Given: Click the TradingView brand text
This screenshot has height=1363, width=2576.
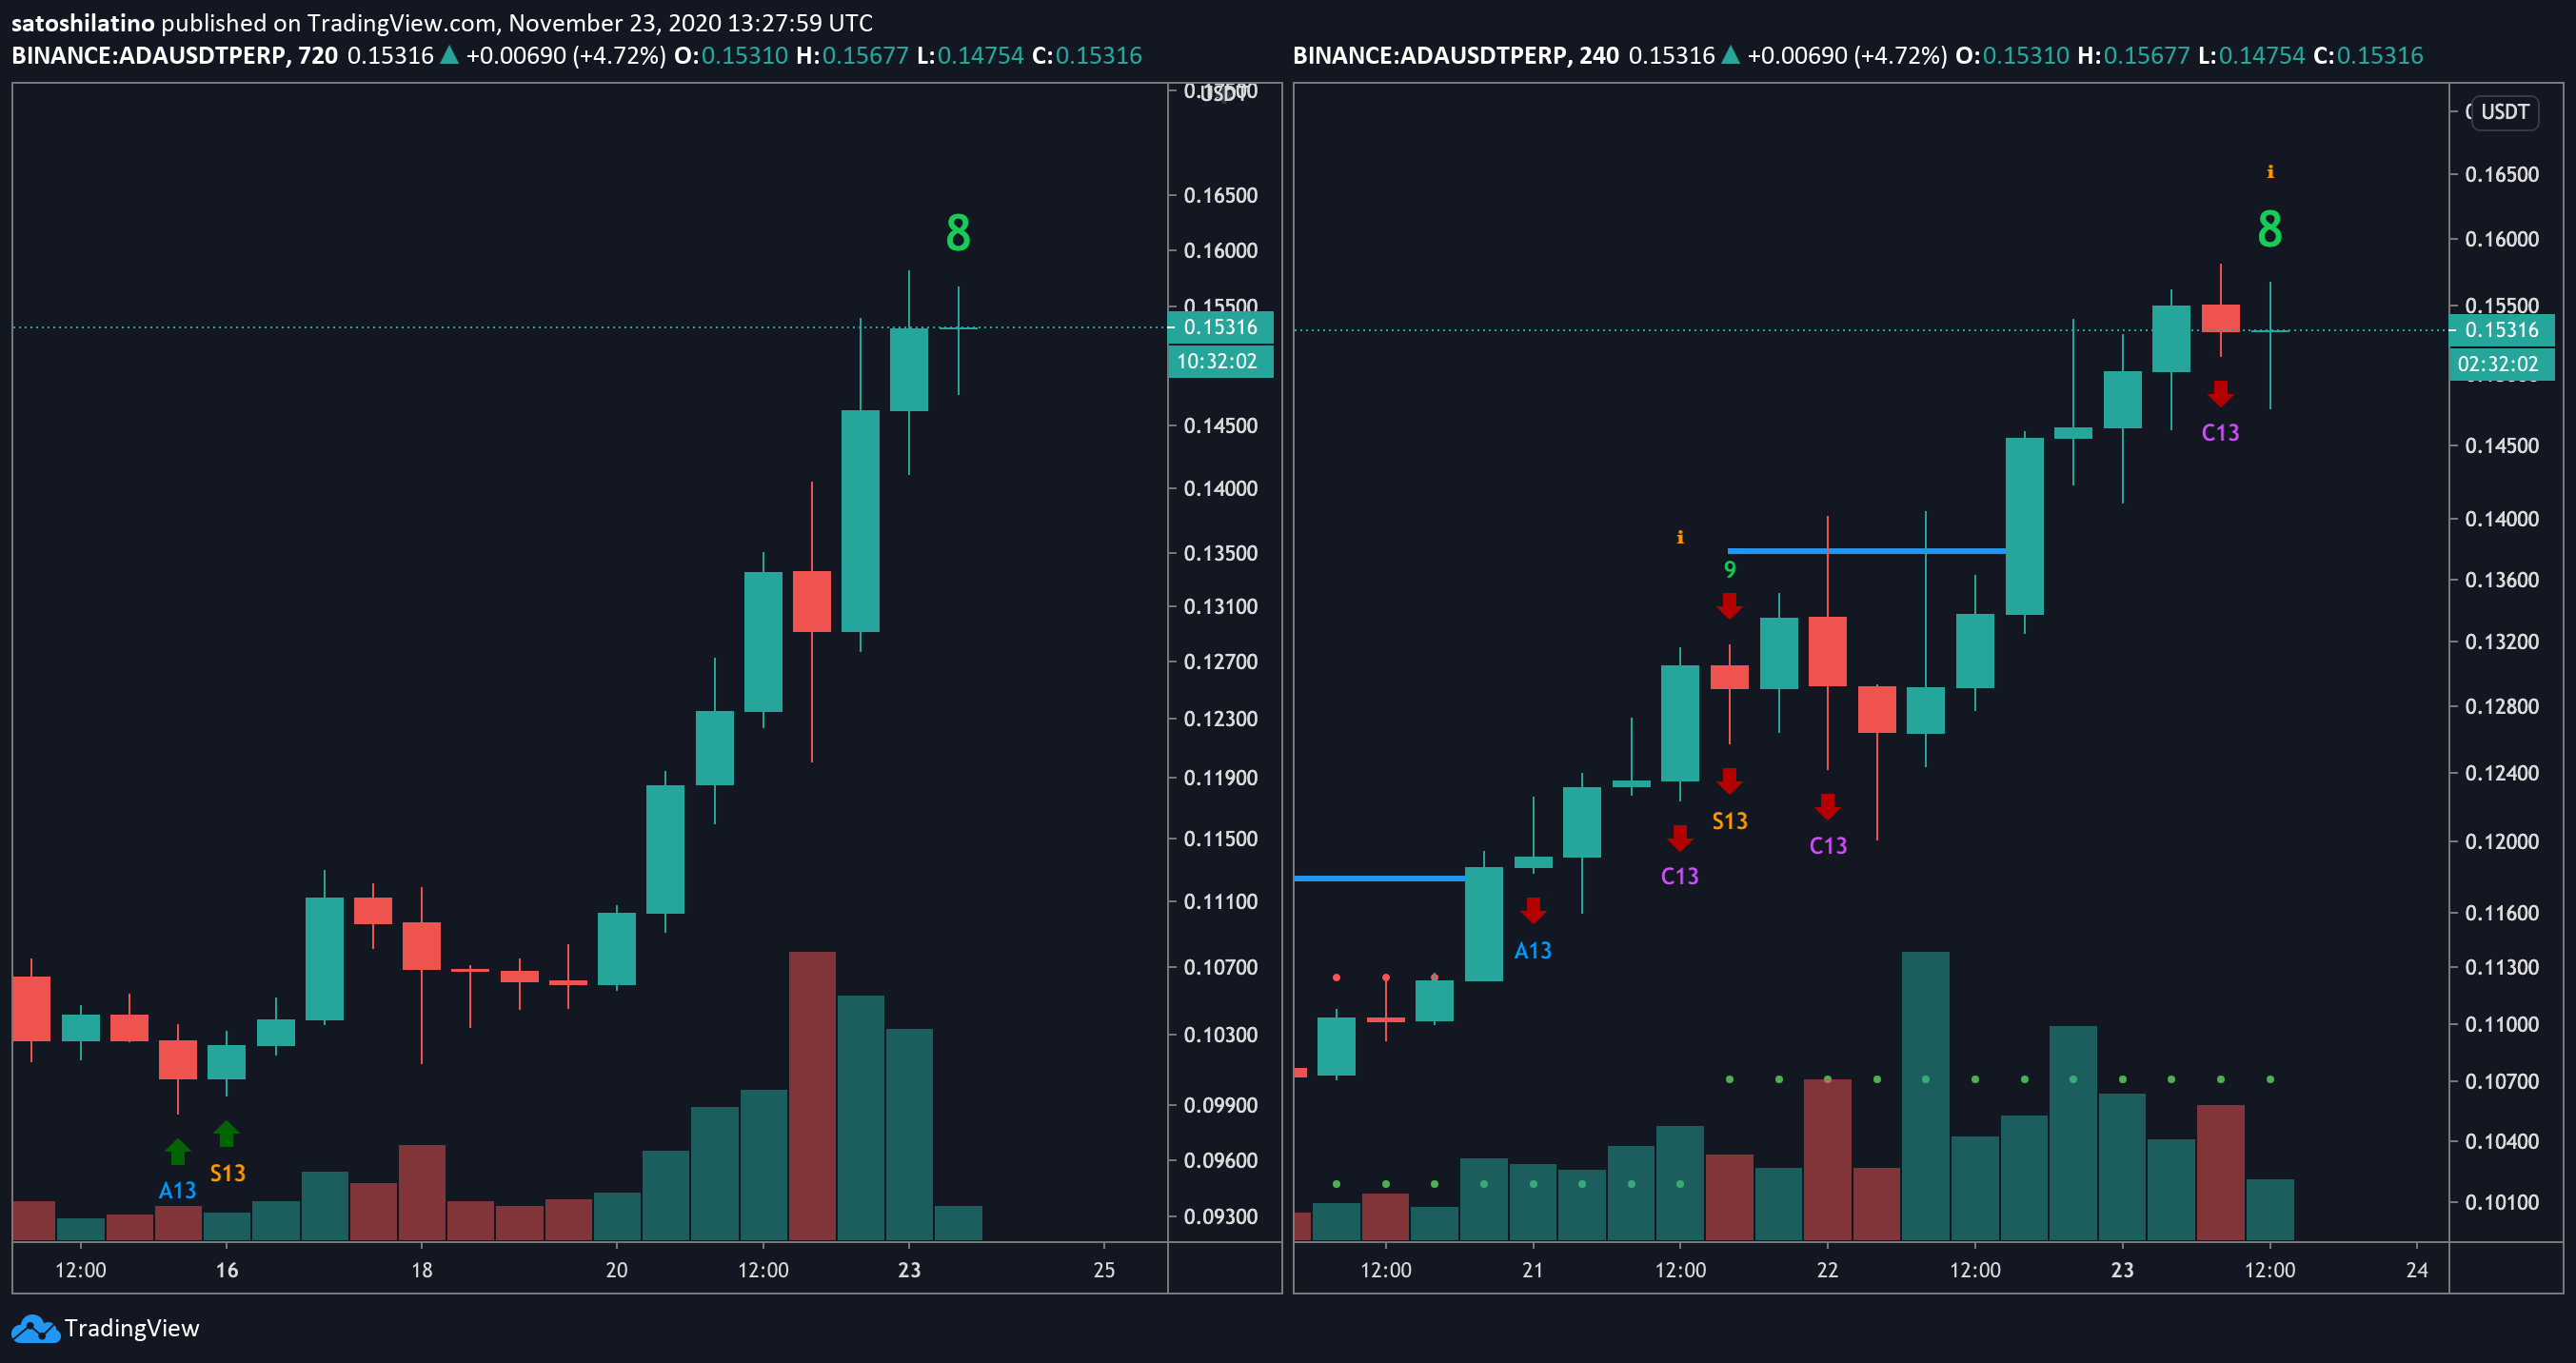Looking at the screenshot, I should (132, 1328).
